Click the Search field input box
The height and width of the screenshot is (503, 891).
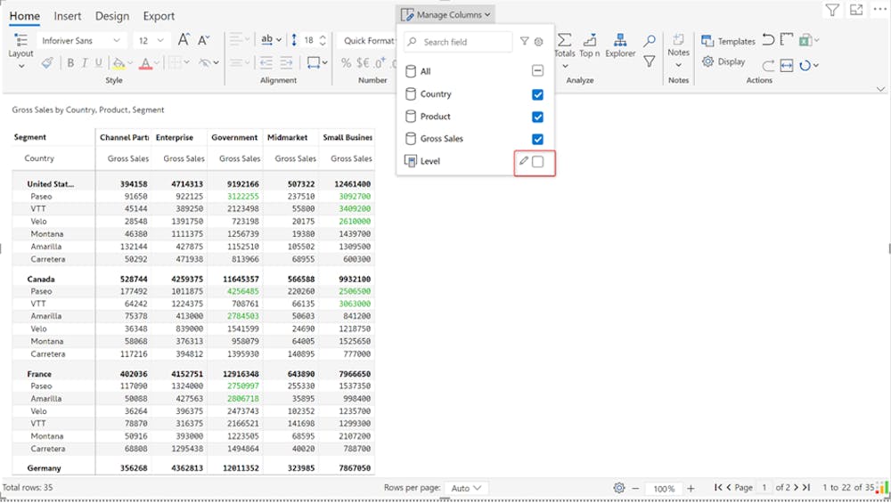458,42
